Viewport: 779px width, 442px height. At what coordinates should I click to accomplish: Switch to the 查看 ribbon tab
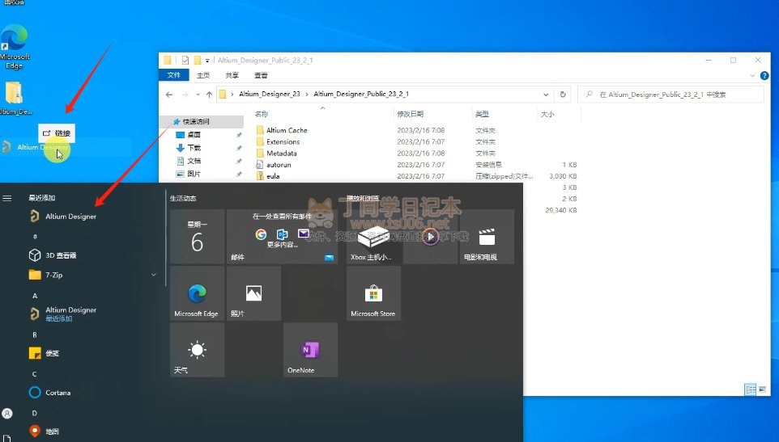(261, 75)
